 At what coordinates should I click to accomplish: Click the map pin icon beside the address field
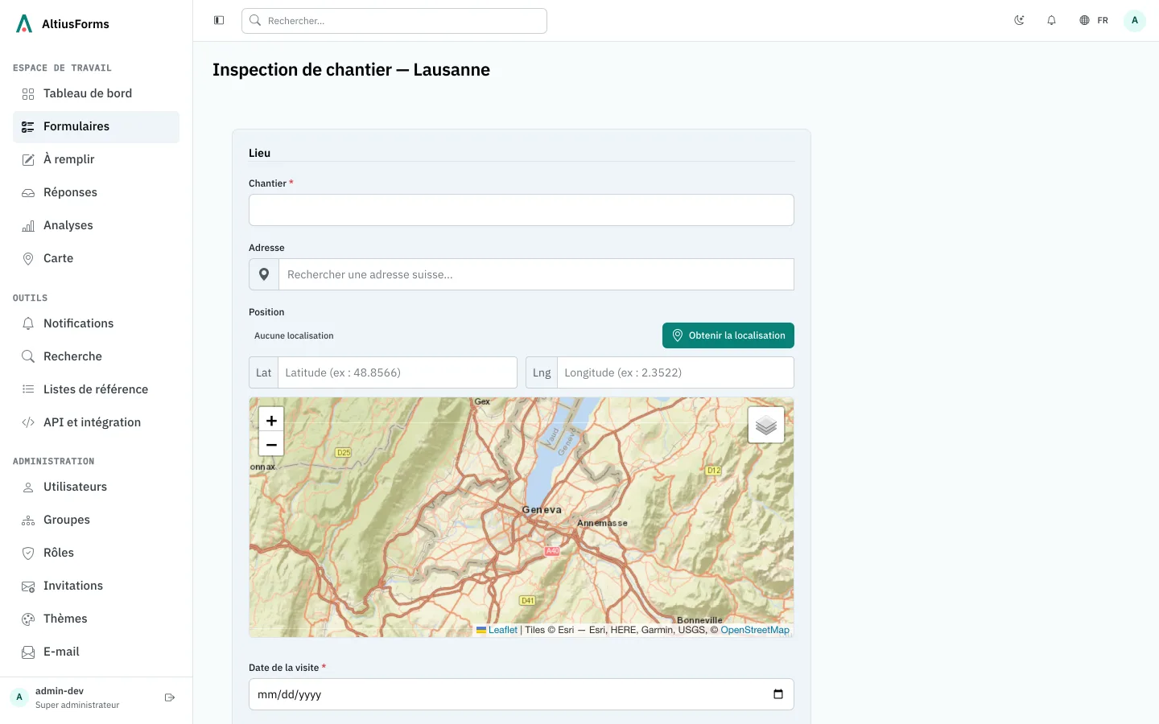point(264,274)
